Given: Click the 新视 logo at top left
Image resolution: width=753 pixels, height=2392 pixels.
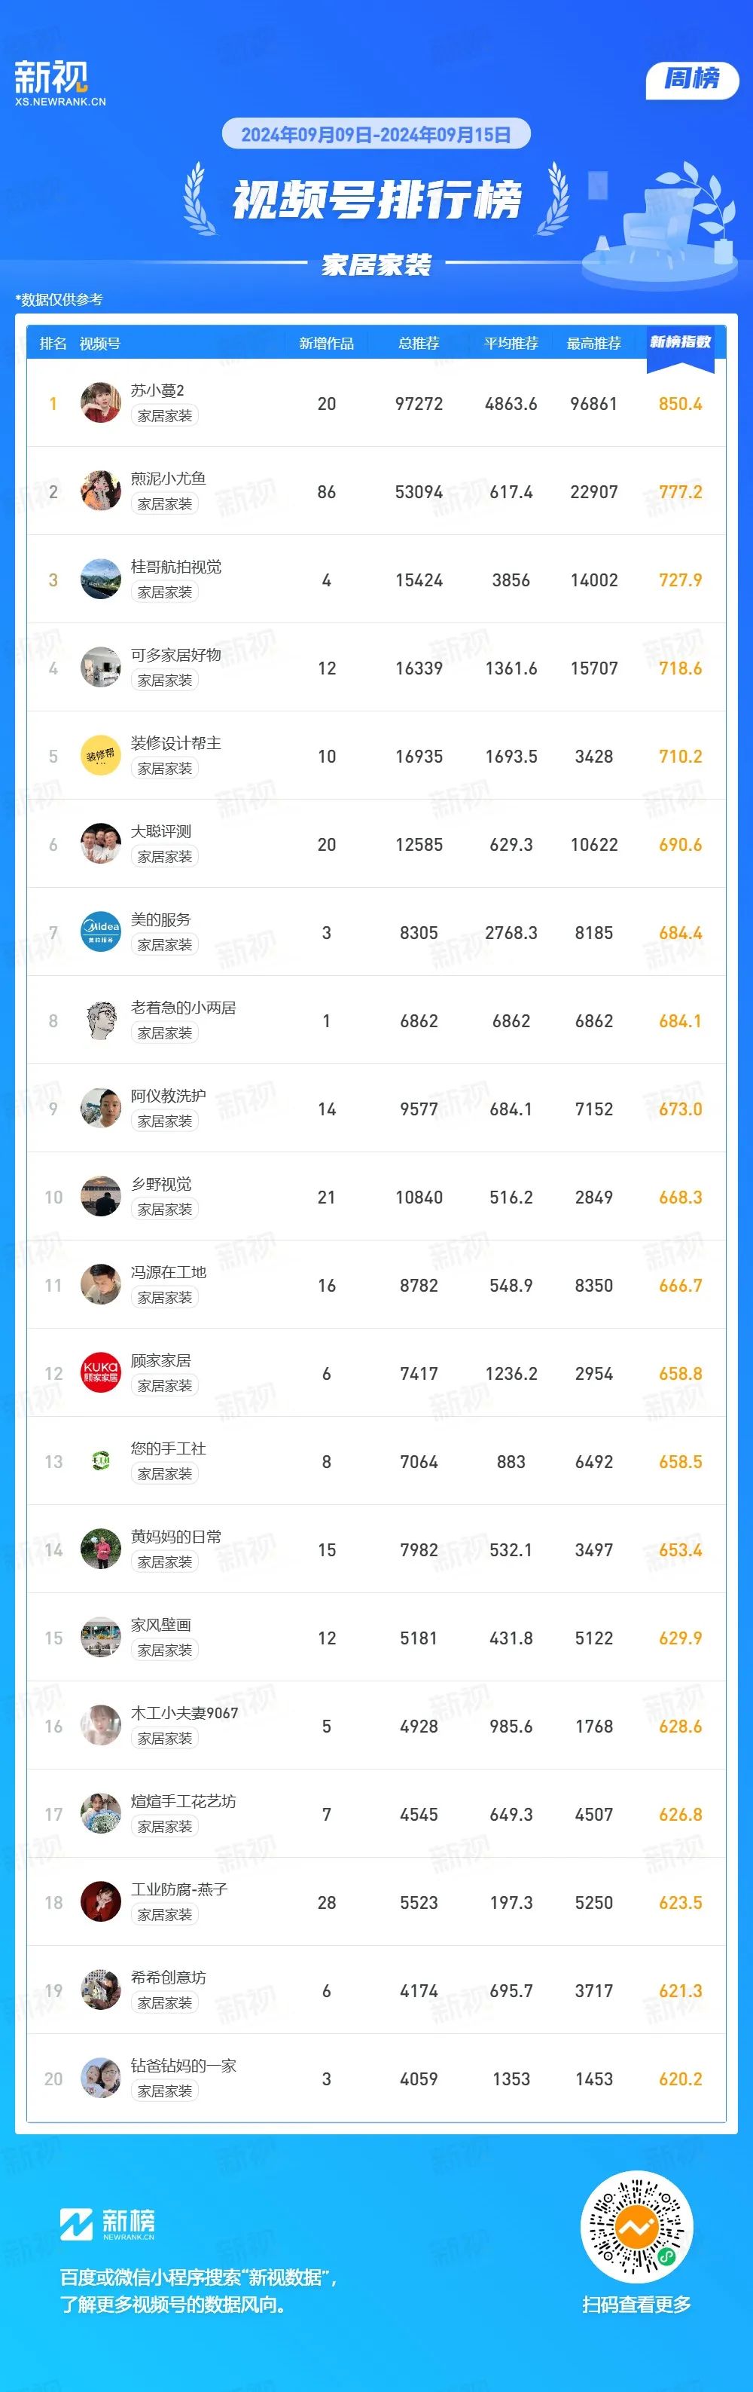Looking at the screenshot, I should [60, 84].
